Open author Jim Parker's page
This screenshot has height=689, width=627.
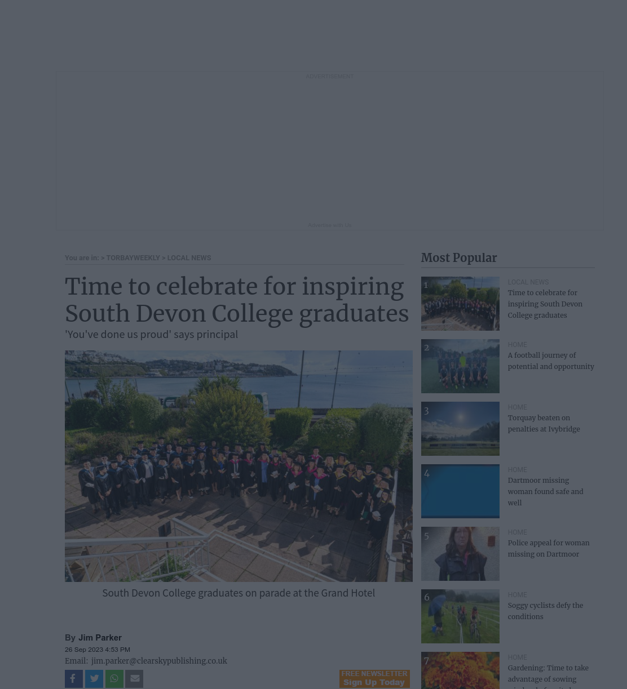[x=100, y=638]
